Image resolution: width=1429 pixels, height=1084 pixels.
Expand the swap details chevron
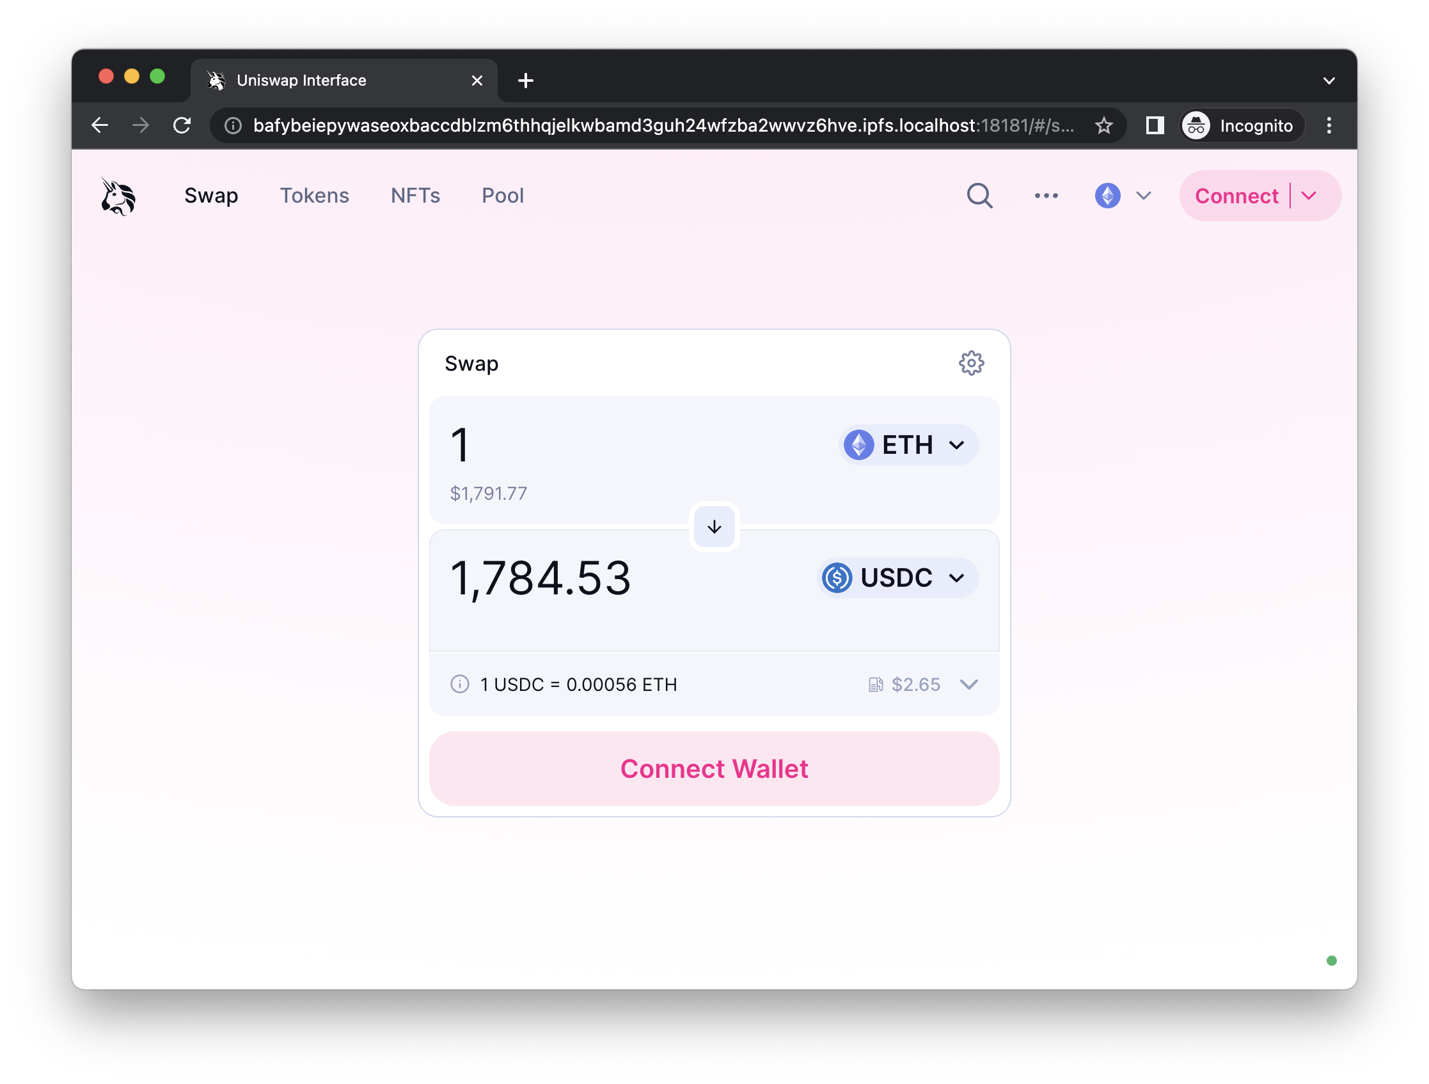tap(968, 685)
